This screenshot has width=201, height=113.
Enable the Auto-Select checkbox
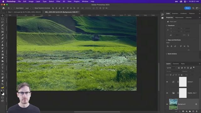[14, 8]
